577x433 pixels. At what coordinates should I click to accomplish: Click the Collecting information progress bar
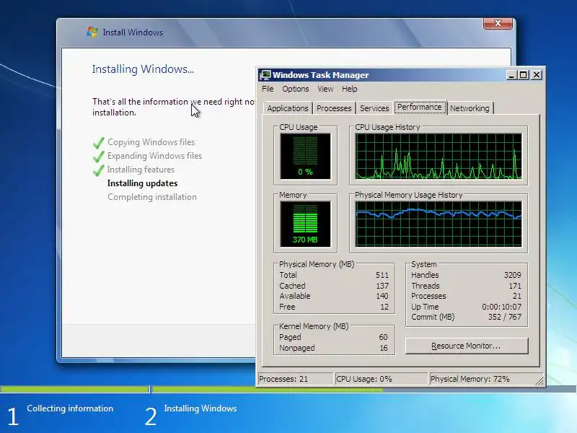click(75, 389)
